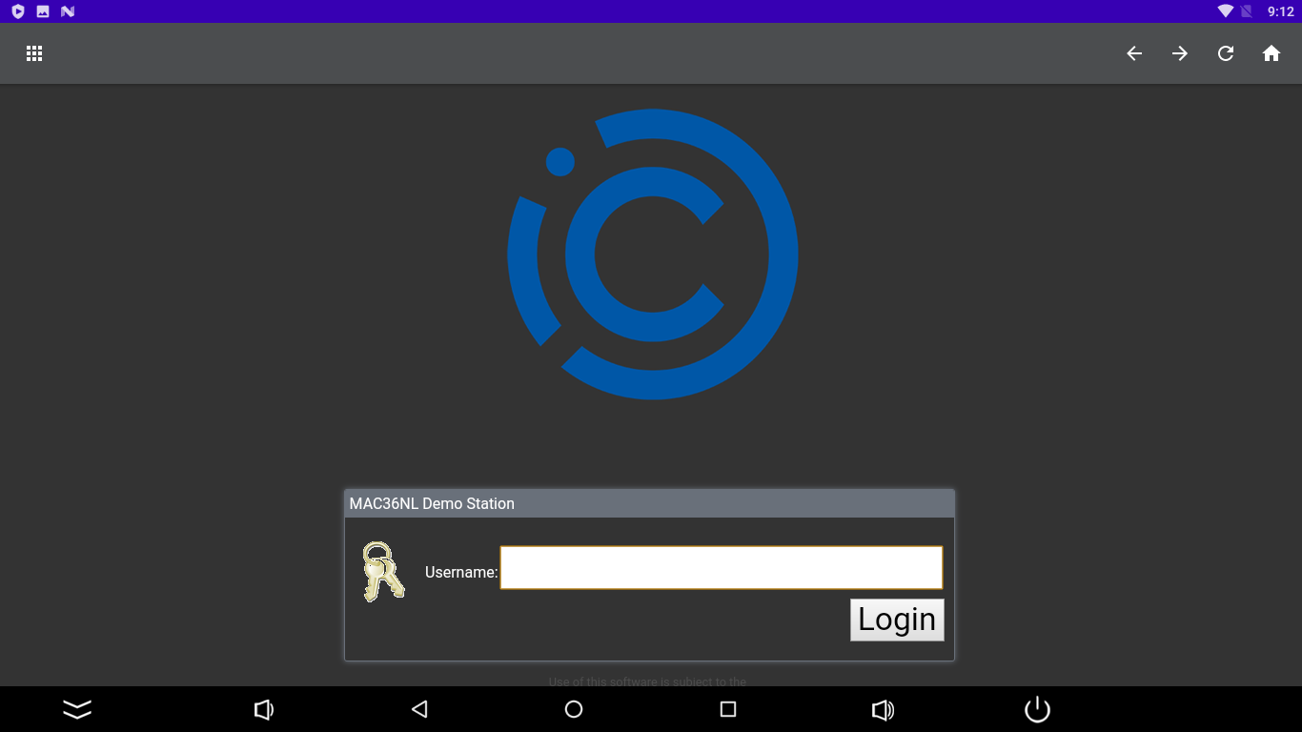Tap the Android back triangle button

tap(419, 709)
